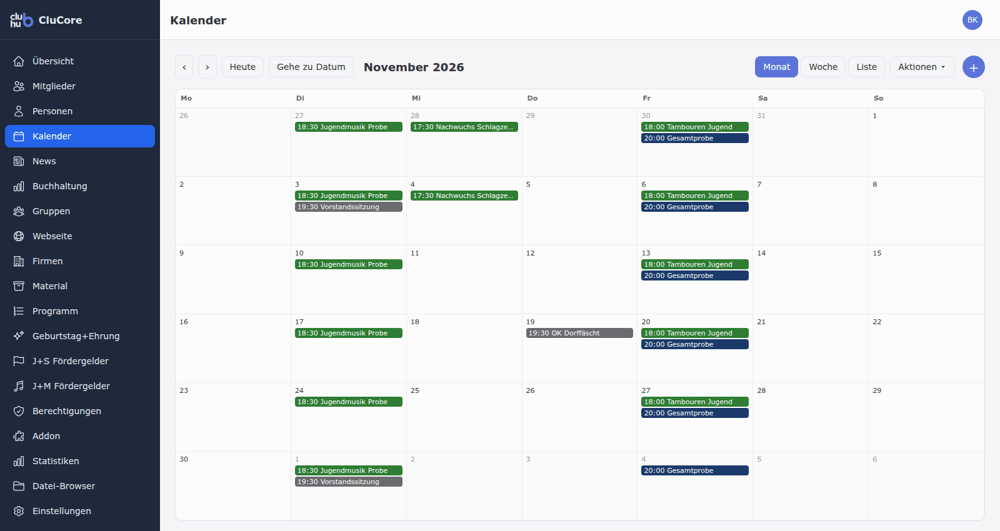Screen dimensions: 1000x531
Task: Open the Geburtstag+Ehrung sparkle icon
Action: (x=19, y=336)
